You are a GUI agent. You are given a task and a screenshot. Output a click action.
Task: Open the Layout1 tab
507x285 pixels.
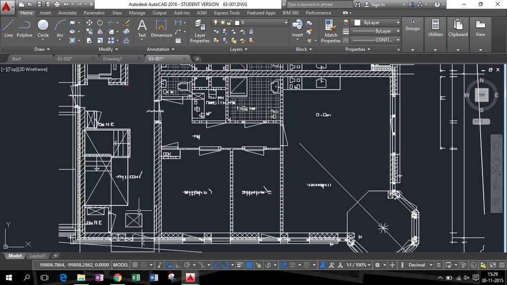[38, 256]
